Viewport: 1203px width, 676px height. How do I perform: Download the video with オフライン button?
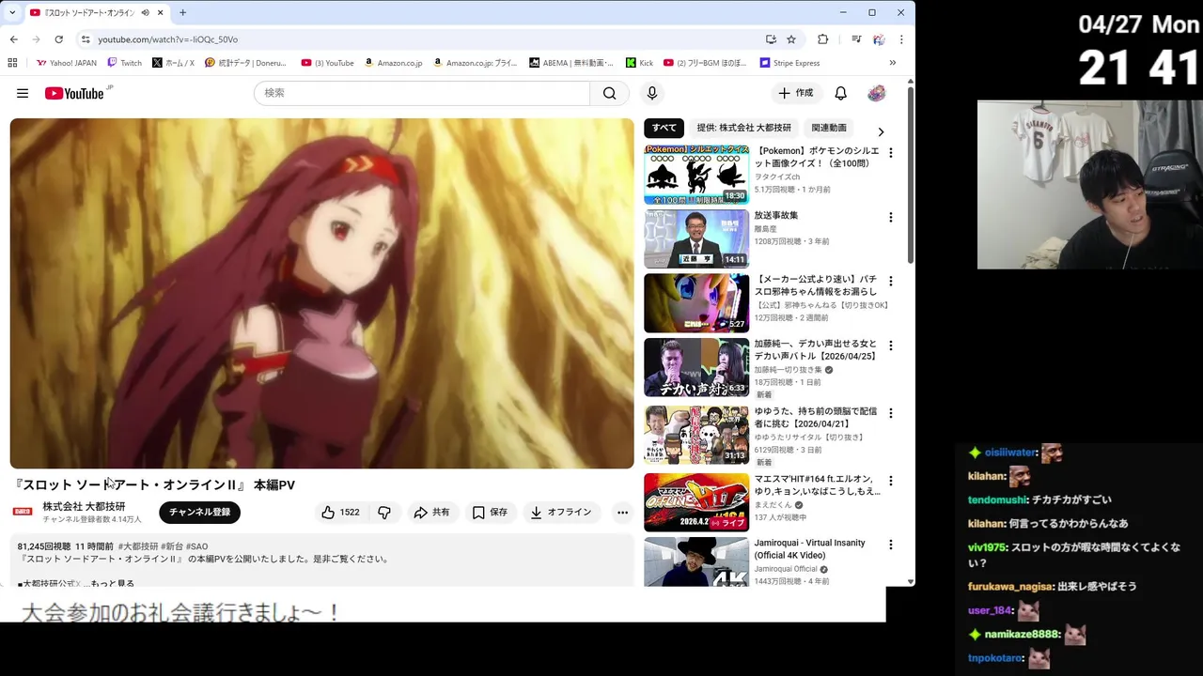coord(561,512)
